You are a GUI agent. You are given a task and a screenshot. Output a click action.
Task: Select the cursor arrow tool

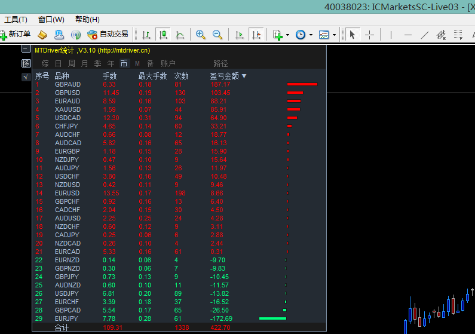tap(352, 35)
